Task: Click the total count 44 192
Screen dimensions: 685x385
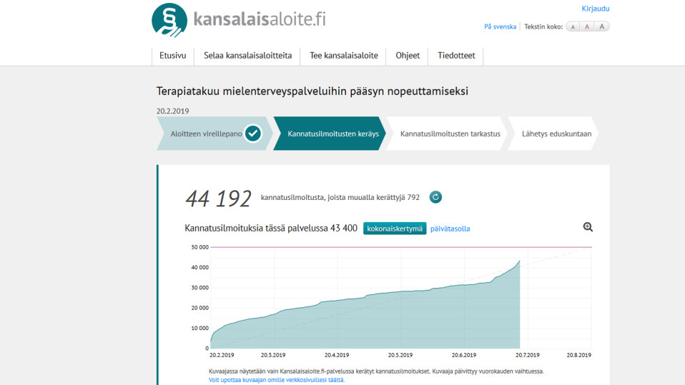Action: pyautogui.click(x=218, y=199)
